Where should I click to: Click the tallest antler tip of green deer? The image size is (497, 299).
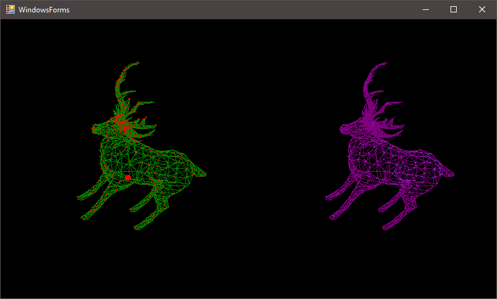(137, 63)
